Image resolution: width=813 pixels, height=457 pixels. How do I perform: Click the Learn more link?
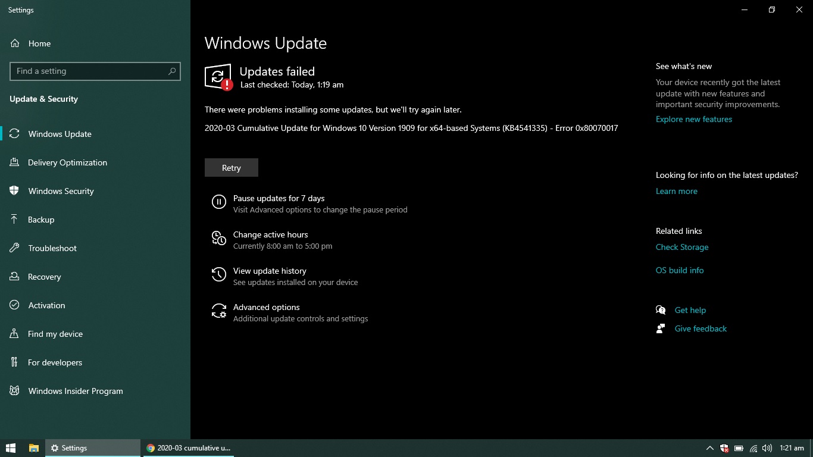coord(677,191)
